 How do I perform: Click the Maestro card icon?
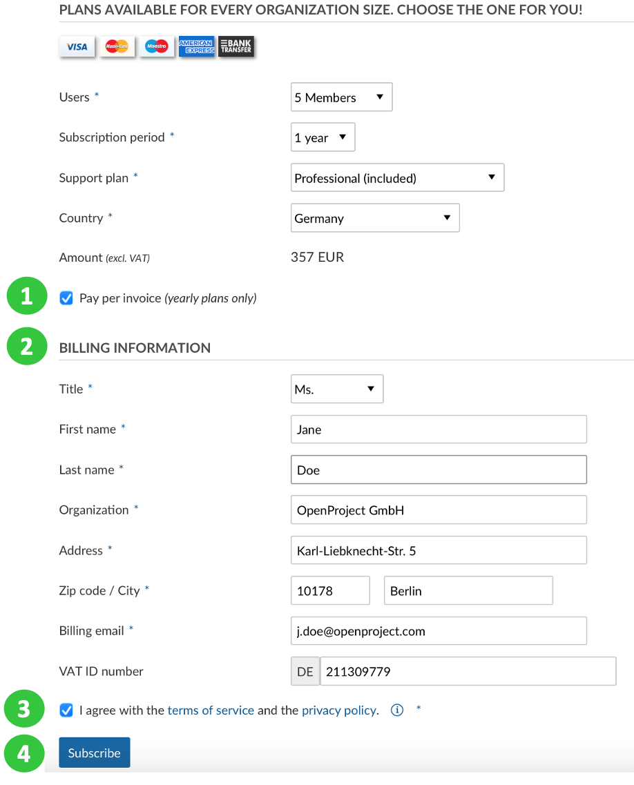157,47
